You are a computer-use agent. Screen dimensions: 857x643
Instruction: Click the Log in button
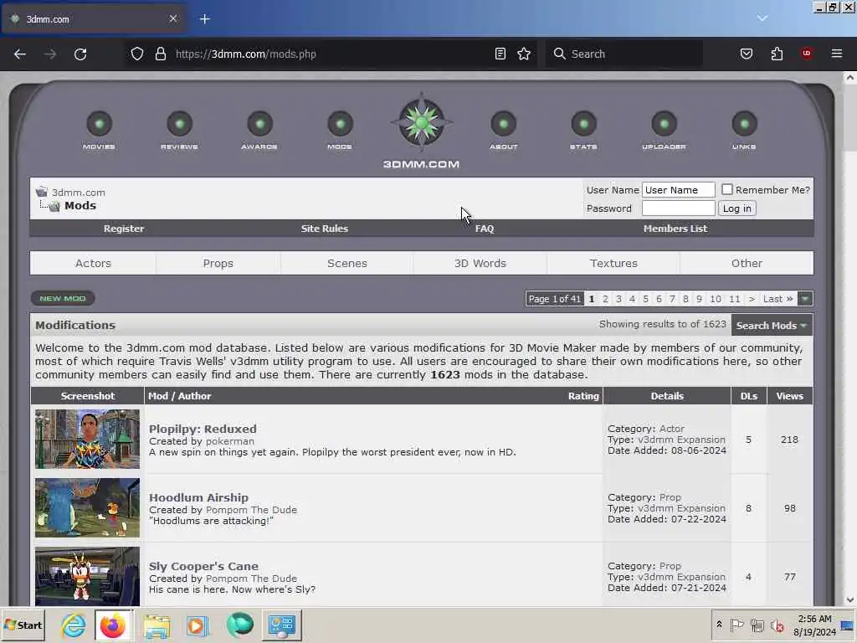736,208
